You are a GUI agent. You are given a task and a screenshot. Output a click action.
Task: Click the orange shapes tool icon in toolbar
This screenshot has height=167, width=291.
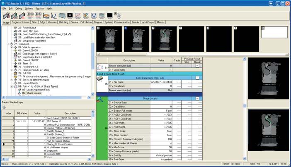click(x=86, y=16)
